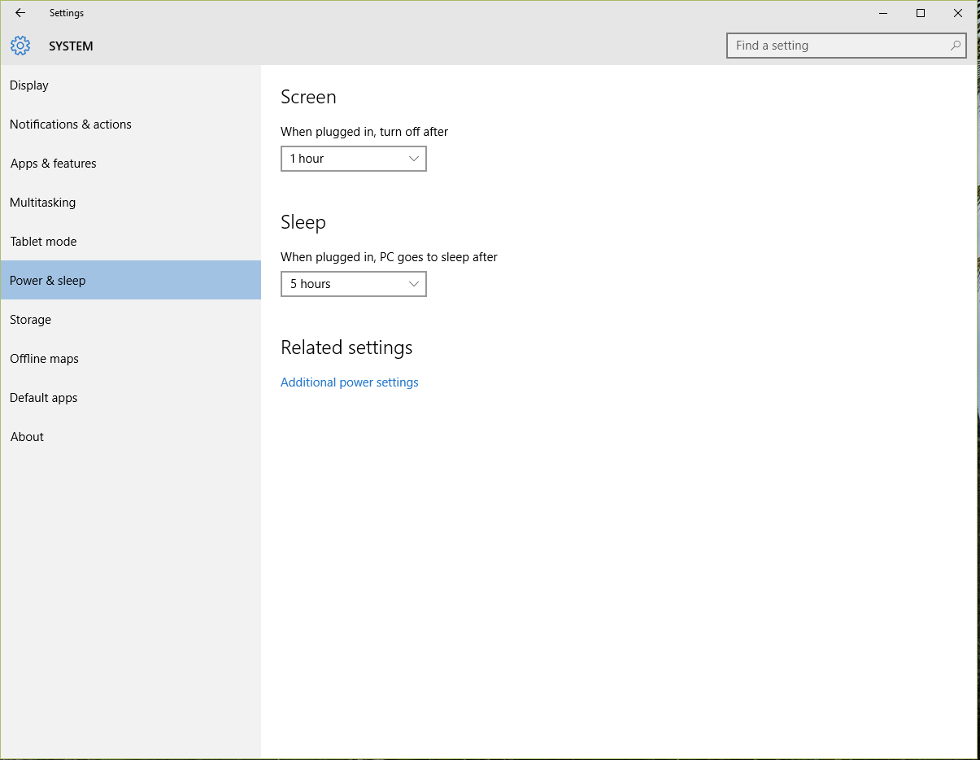This screenshot has width=980, height=760.
Task: Go to the Offline maps page
Action: (x=45, y=359)
